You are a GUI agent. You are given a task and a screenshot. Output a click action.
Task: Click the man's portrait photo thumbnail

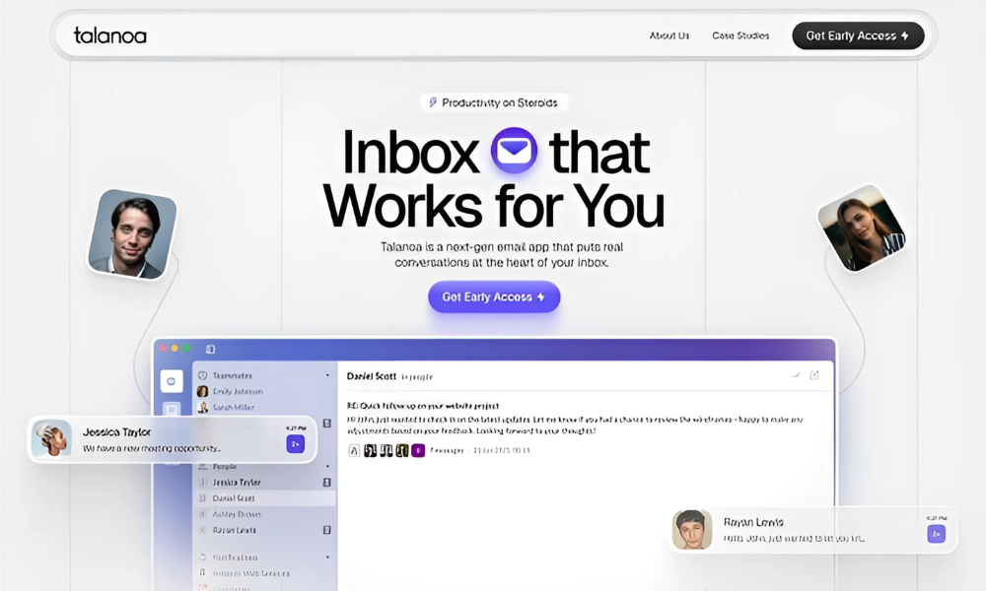(132, 234)
